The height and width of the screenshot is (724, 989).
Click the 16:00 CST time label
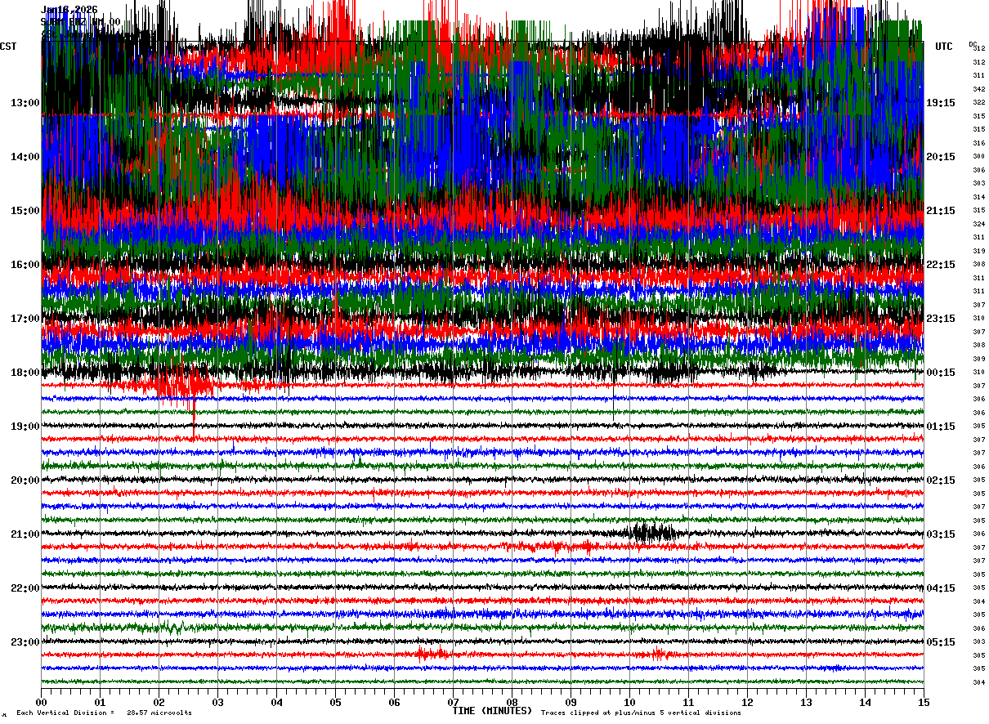click(x=25, y=265)
